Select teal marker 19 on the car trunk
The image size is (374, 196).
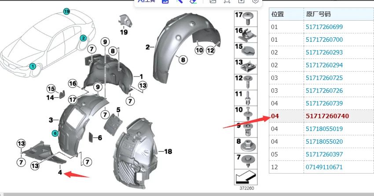point(66,11)
